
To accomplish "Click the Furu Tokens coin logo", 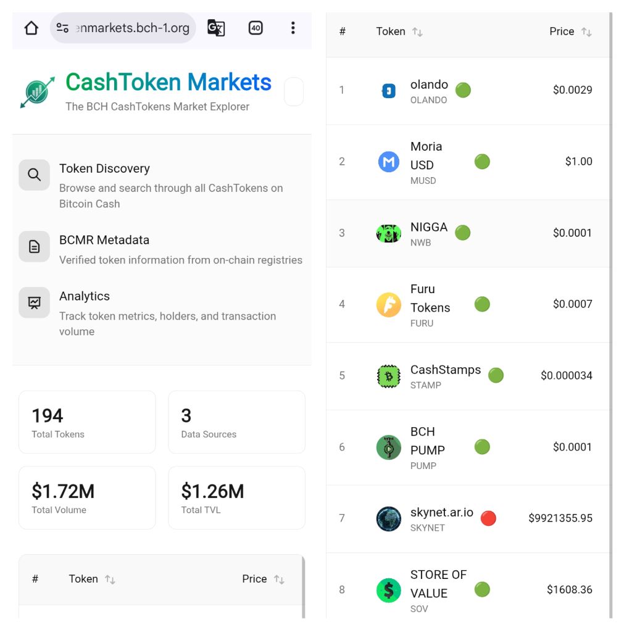I will [x=389, y=305].
